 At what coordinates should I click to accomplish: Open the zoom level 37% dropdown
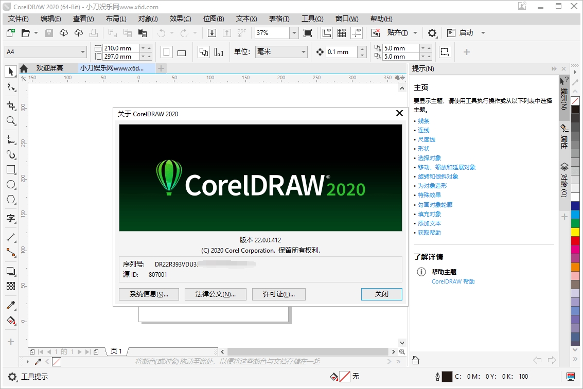click(294, 33)
